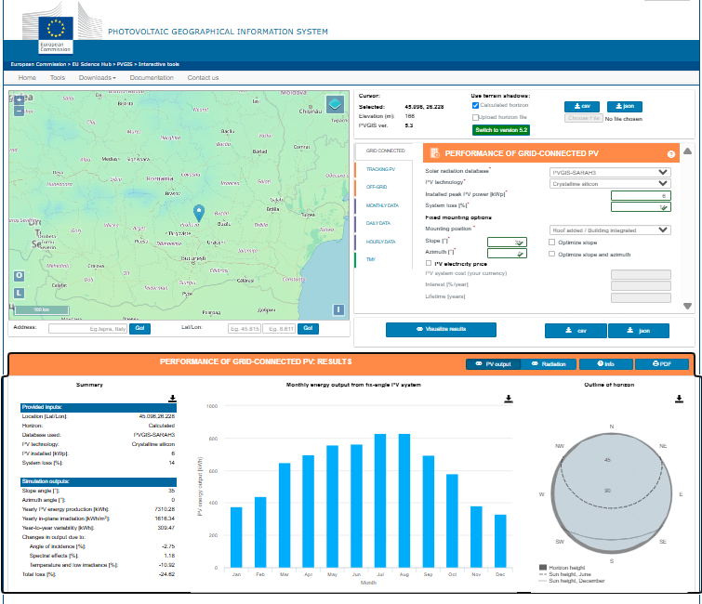Click the help icon in PV header

pos(670,153)
